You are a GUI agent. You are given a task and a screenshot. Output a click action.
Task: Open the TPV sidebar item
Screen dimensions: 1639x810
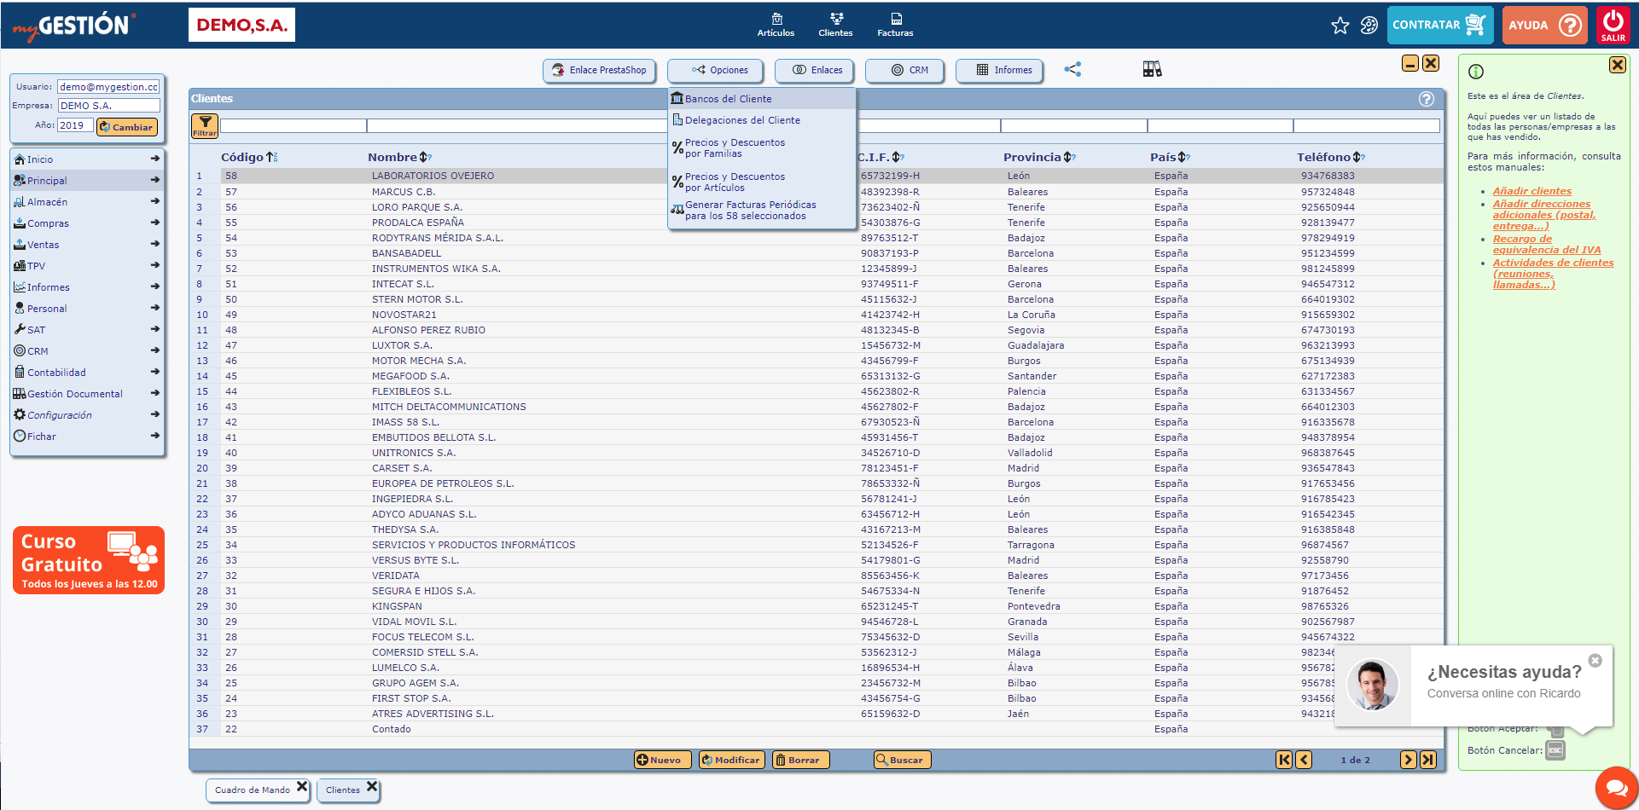[87, 266]
